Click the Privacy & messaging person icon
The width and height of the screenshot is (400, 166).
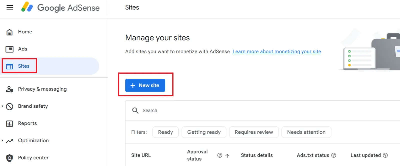9,89
